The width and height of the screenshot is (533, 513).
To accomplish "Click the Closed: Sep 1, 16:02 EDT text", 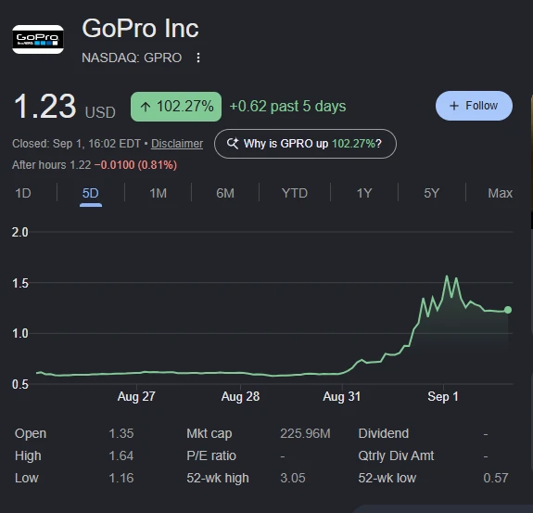I will click(x=77, y=144).
